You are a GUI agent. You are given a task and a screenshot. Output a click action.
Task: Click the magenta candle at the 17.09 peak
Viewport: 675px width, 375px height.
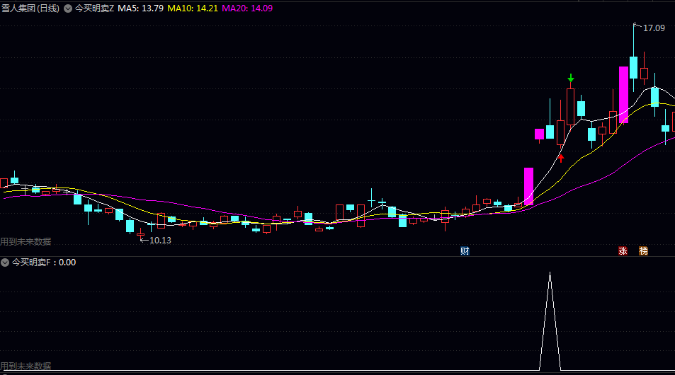click(x=623, y=95)
